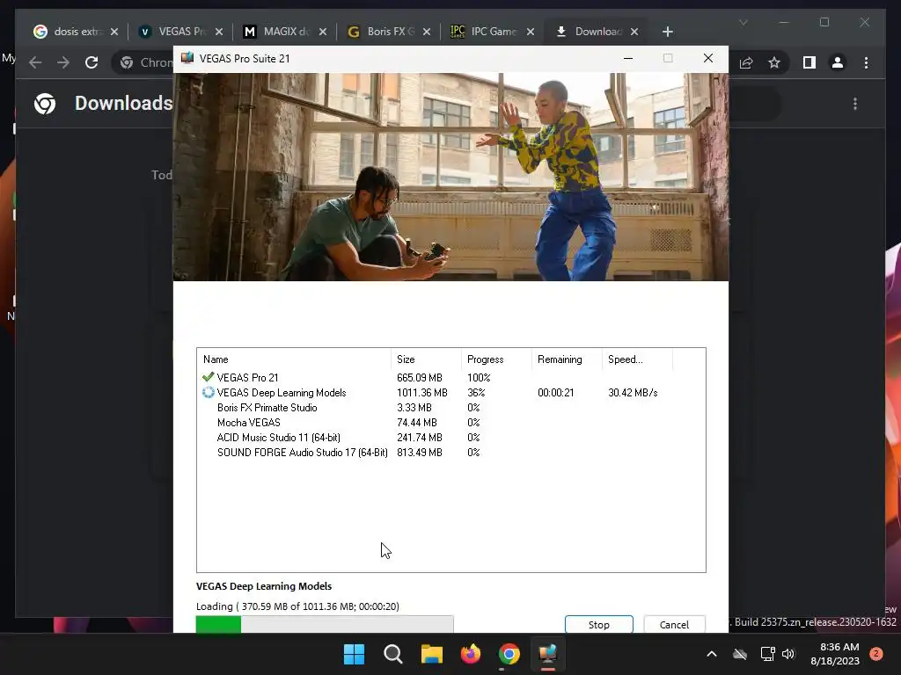This screenshot has width=901, height=675.
Task: Click the 36% progress value
Action: coord(476,393)
